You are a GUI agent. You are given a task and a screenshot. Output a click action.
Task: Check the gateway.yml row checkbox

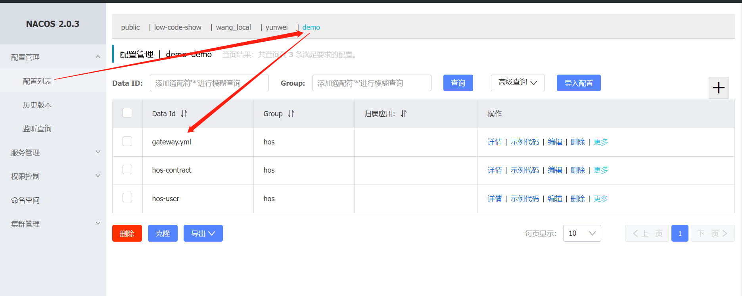point(127,141)
